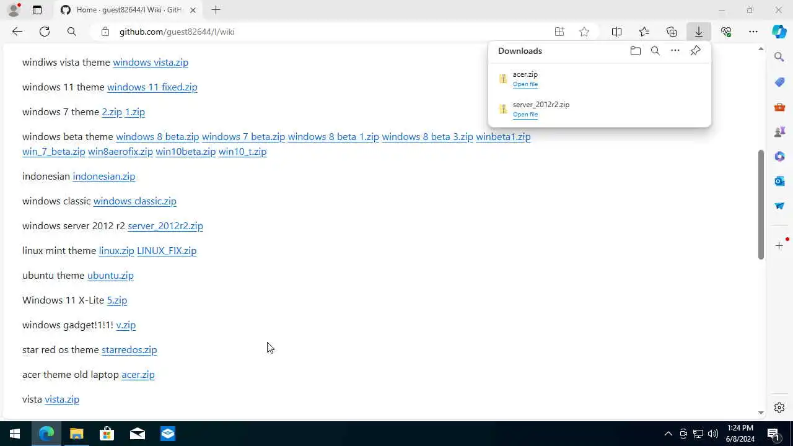793x446 pixels.
Task: Reload the page with the refresh icon
Action: (x=45, y=32)
